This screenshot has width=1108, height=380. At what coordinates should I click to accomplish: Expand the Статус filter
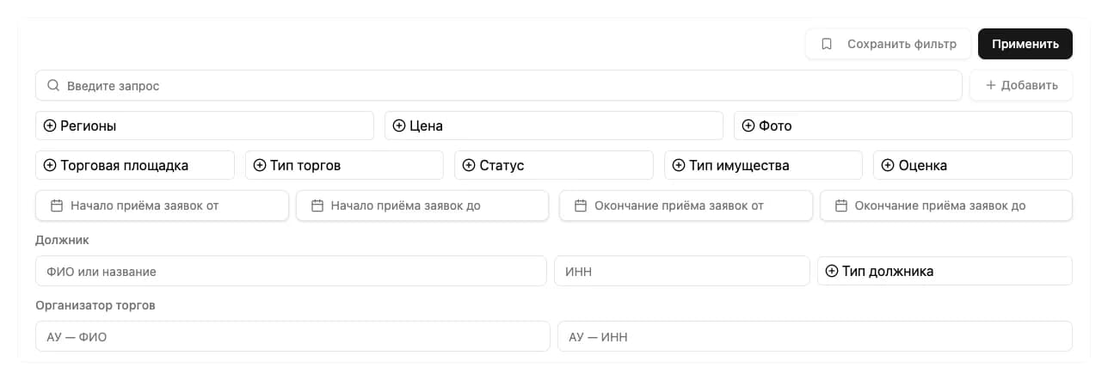click(x=554, y=165)
